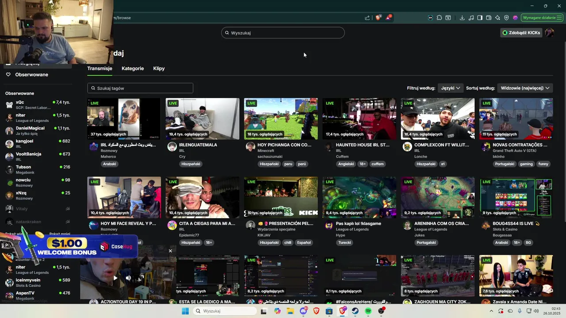The image size is (566, 318).
Task: Focus the Szukaj tagów input field
Action: (x=140, y=88)
